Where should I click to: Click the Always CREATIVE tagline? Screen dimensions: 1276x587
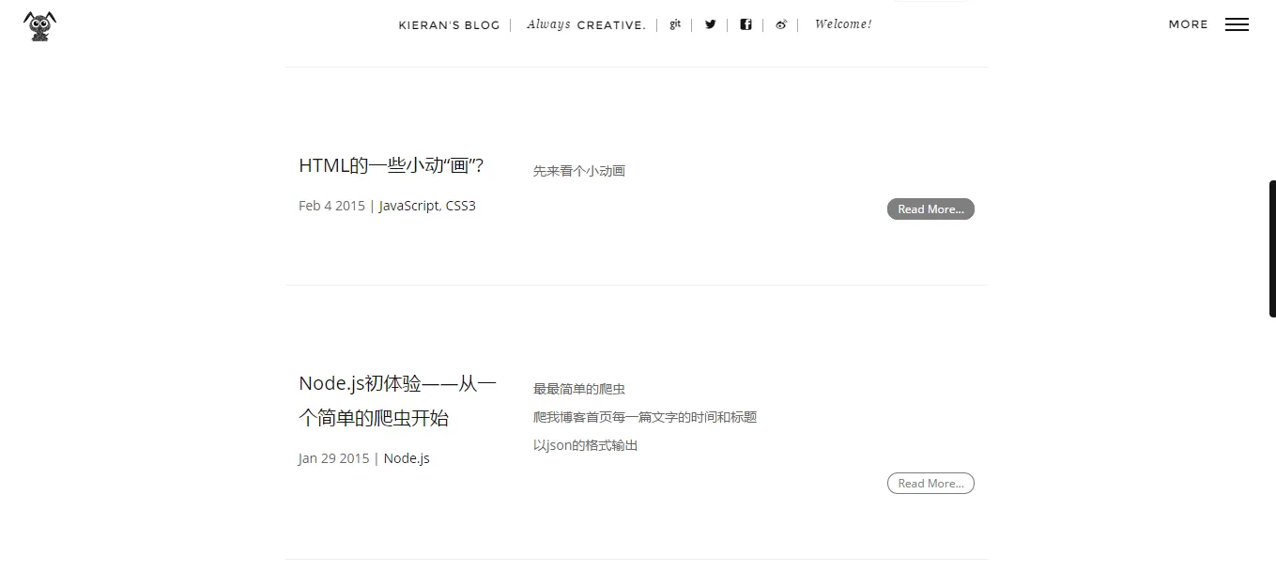[586, 24]
